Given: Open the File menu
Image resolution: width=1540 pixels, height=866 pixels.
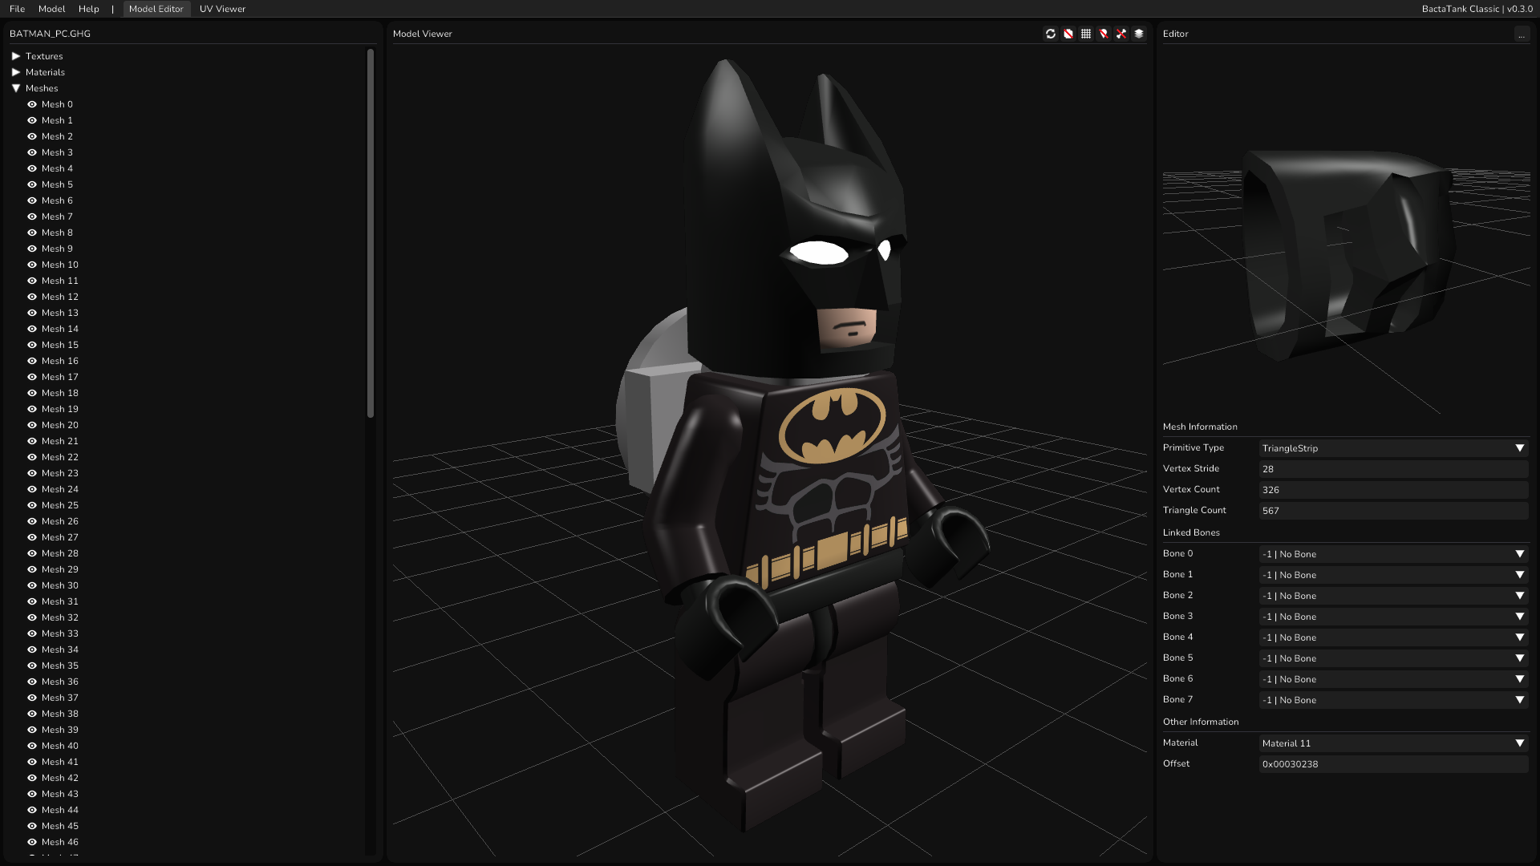Looking at the screenshot, I should (x=17, y=9).
